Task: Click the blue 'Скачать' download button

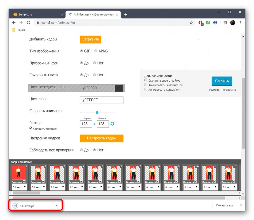Action: pyautogui.click(x=222, y=81)
